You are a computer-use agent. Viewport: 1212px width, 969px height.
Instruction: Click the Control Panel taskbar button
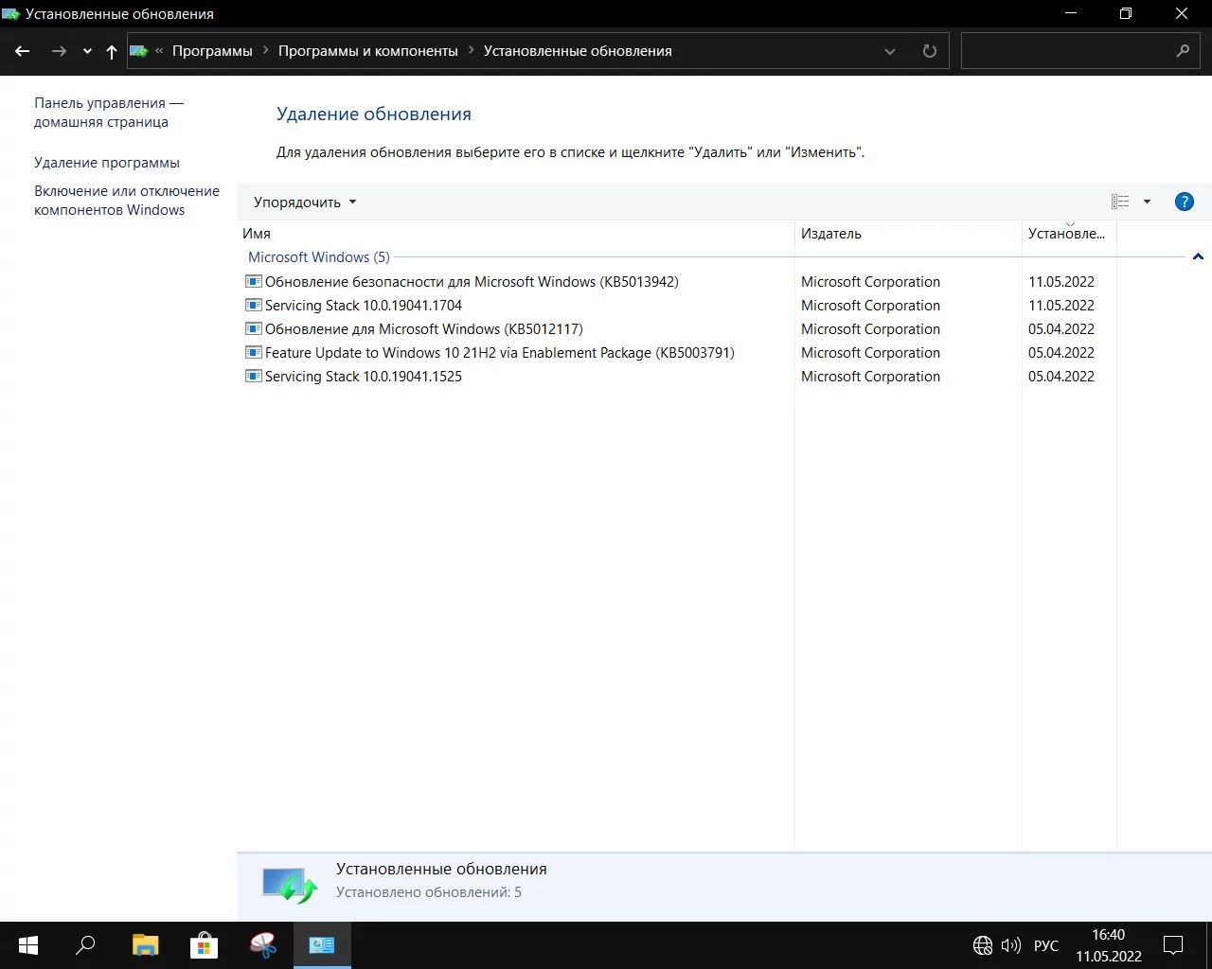322,945
